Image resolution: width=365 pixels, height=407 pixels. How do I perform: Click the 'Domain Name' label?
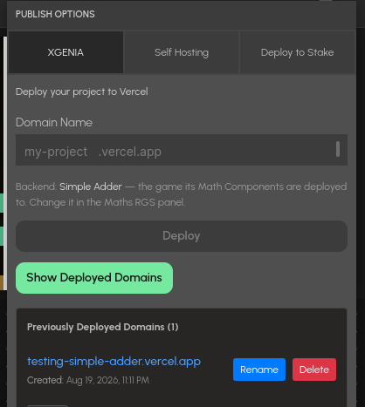pos(54,122)
